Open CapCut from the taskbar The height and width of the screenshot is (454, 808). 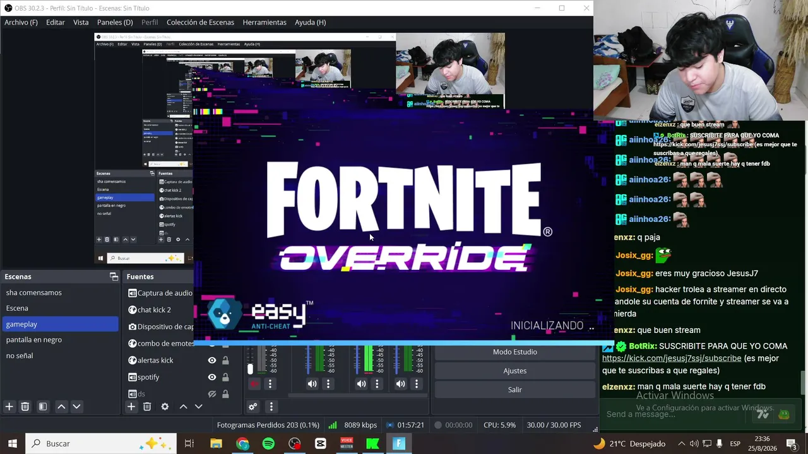tap(321, 443)
